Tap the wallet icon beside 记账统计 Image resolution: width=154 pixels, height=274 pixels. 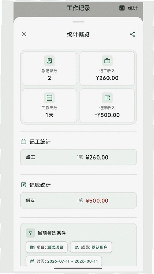pyautogui.click(x=23, y=185)
